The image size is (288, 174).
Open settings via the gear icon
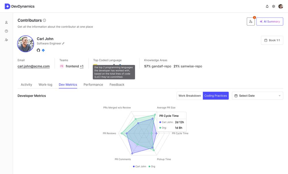pyautogui.click(x=273, y=6)
